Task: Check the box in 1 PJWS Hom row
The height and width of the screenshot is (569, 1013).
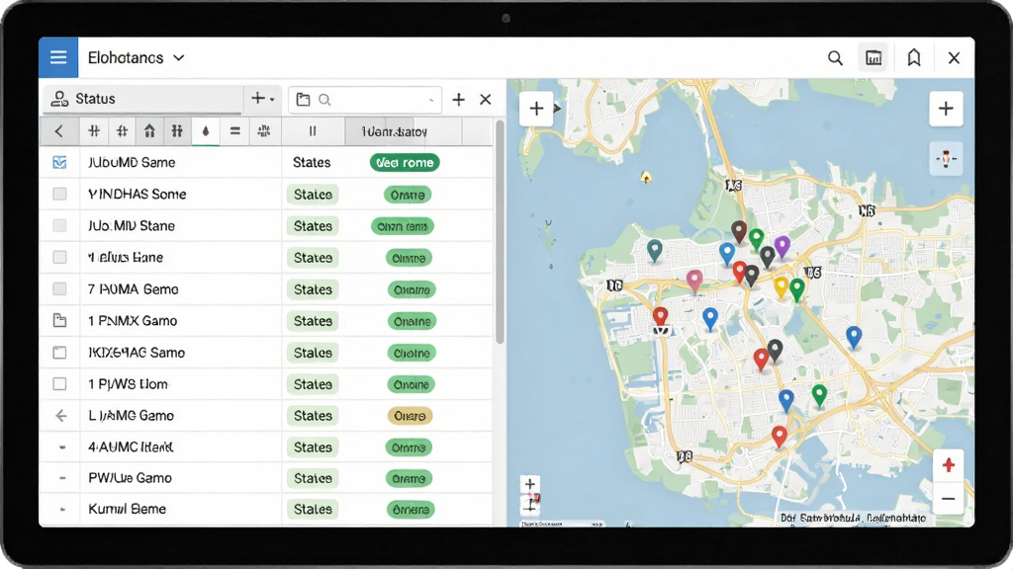Action: (x=59, y=384)
